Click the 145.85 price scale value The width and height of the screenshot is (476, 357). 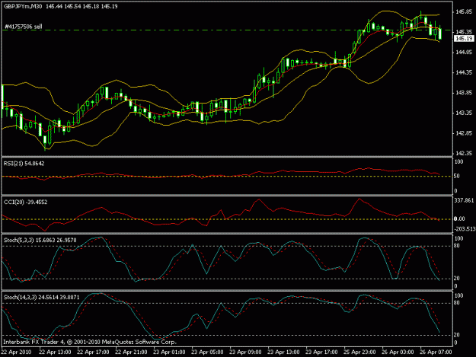[464, 12]
